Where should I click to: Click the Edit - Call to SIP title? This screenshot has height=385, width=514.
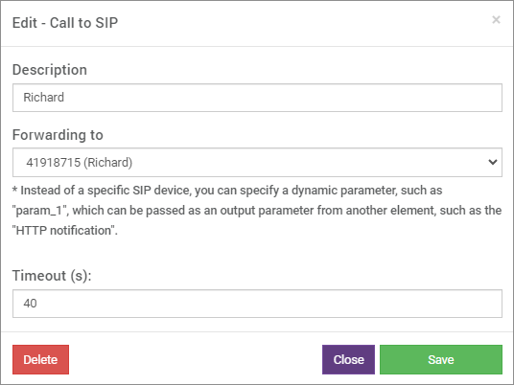click(65, 23)
